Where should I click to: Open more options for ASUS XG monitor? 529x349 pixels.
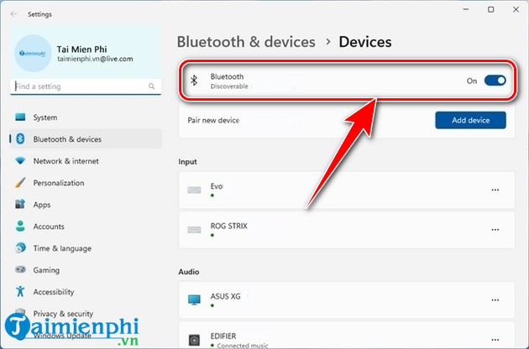pyautogui.click(x=495, y=300)
